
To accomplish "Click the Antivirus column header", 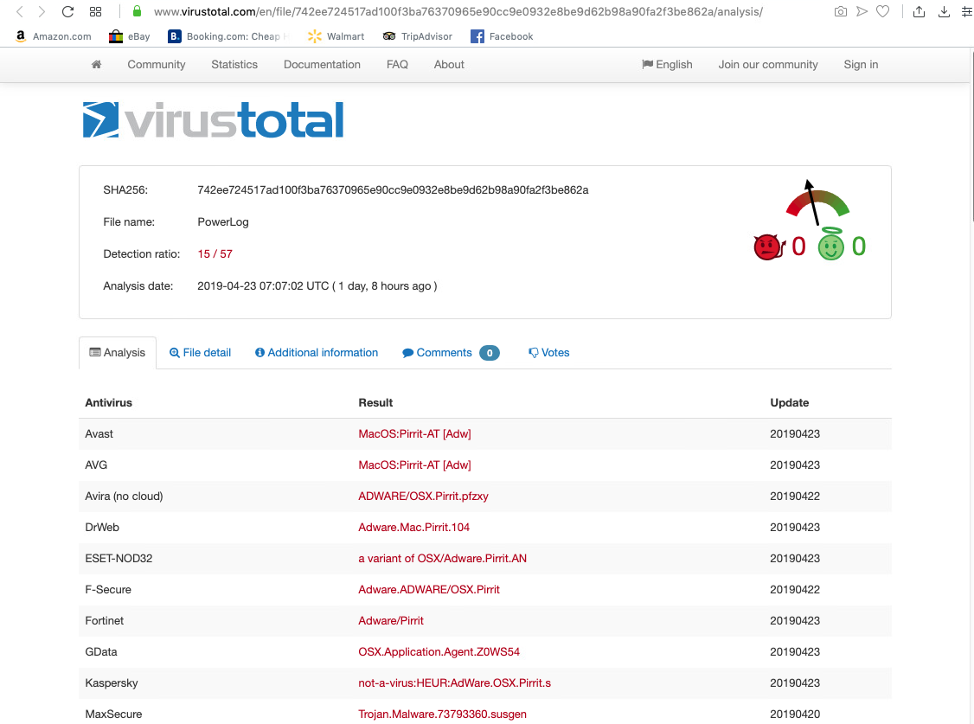I will (x=109, y=402).
